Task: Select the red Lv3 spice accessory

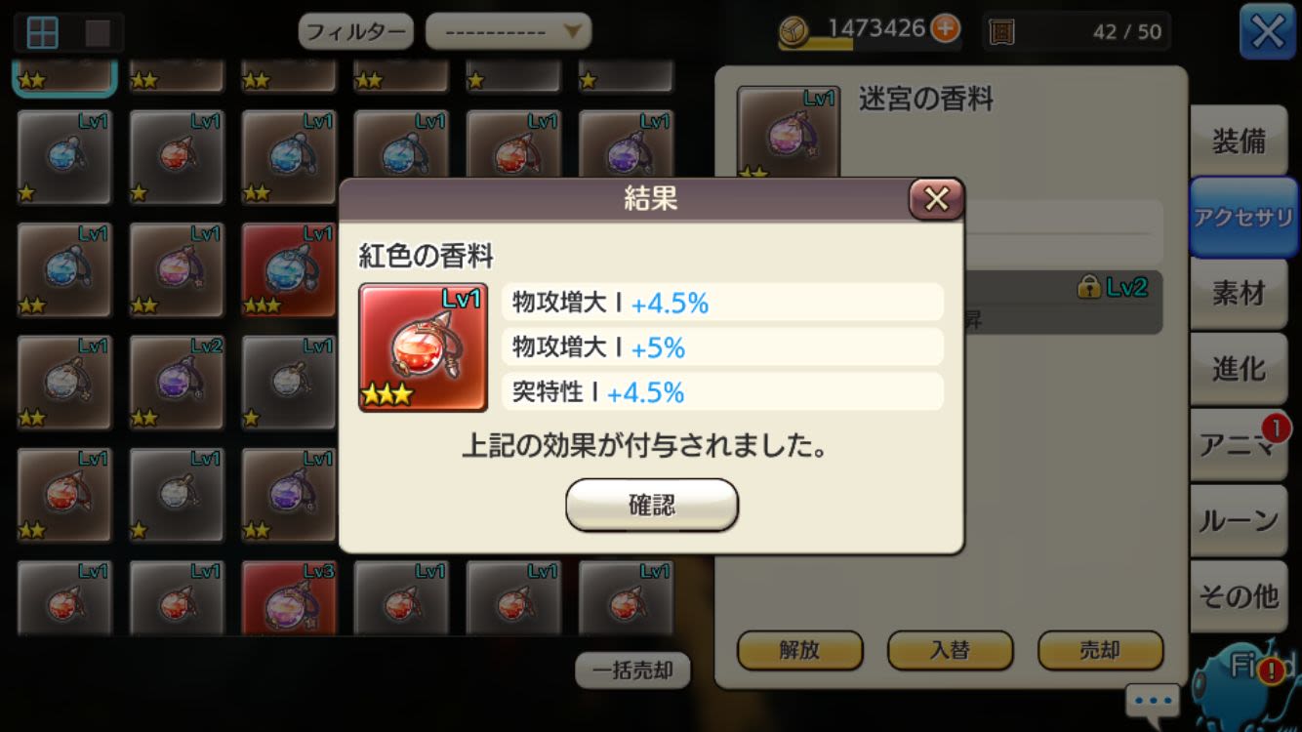Action: point(289,597)
